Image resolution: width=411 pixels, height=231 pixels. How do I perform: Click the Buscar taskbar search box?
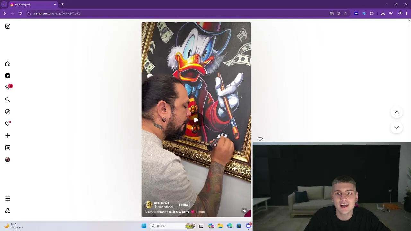coord(172,226)
